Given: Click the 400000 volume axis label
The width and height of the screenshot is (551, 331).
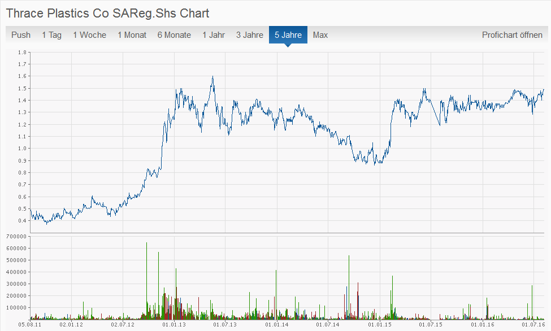Looking at the screenshot, I should pyautogui.click(x=16, y=272).
